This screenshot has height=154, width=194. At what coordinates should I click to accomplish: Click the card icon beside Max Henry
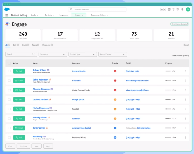[44, 136]
